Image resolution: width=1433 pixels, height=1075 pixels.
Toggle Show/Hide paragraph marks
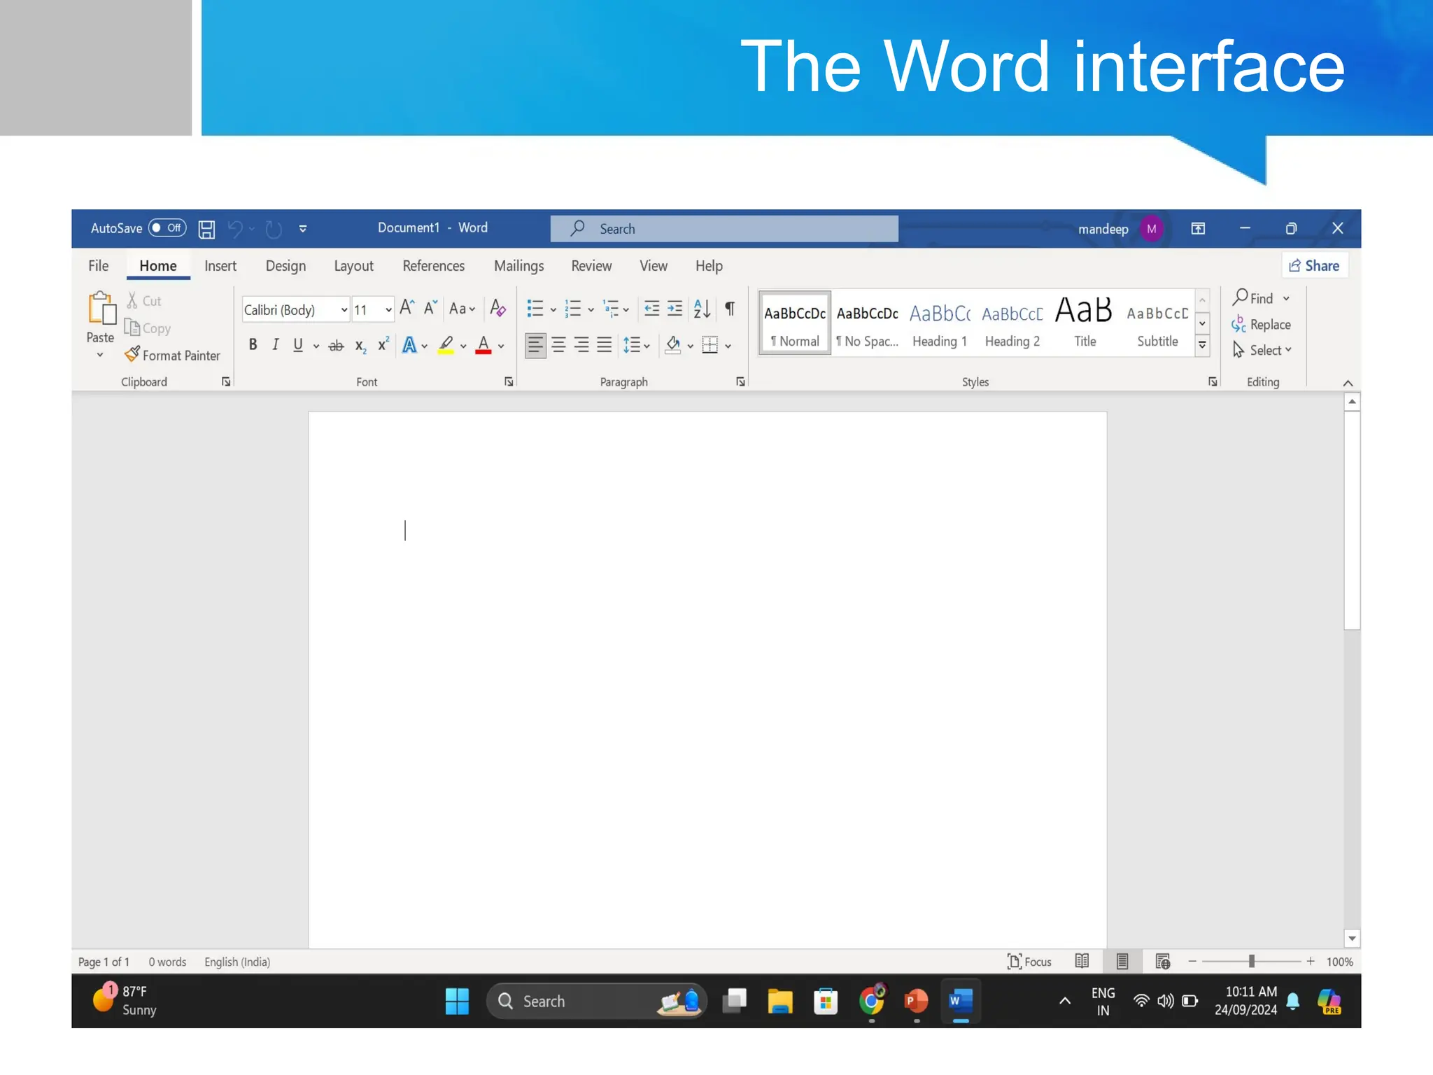tap(730, 308)
